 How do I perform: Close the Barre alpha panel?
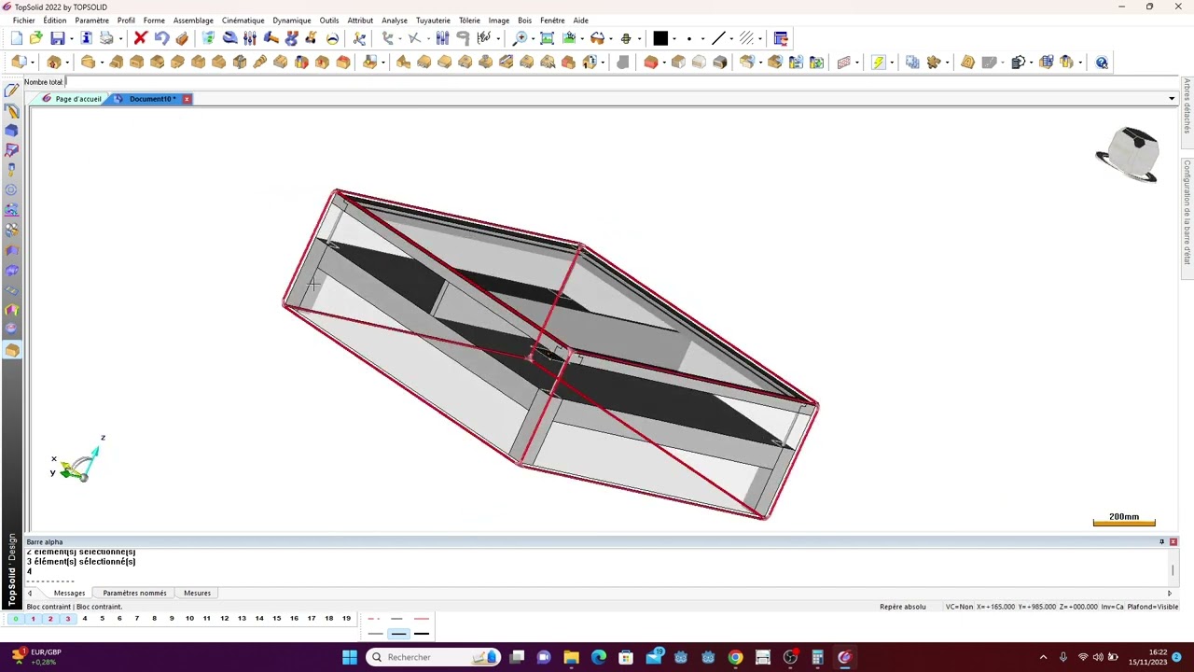1173,542
